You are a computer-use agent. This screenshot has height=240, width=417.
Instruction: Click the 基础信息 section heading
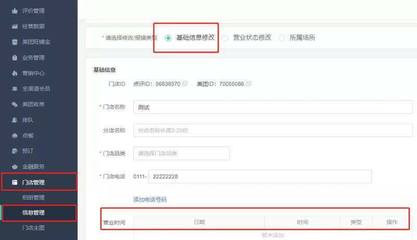pyautogui.click(x=105, y=70)
